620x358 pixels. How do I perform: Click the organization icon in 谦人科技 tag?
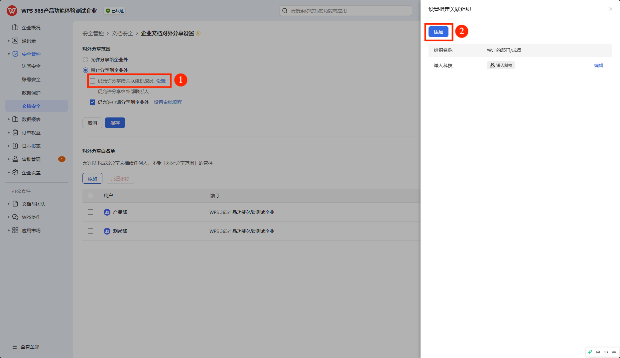(x=492, y=65)
